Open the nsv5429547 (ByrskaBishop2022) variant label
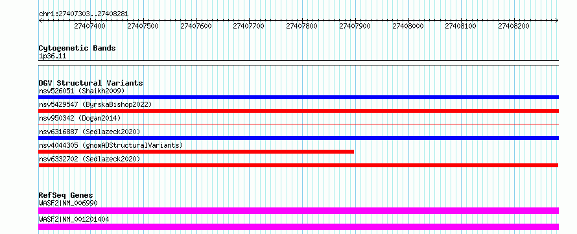This screenshot has width=577, height=234. click(95, 104)
